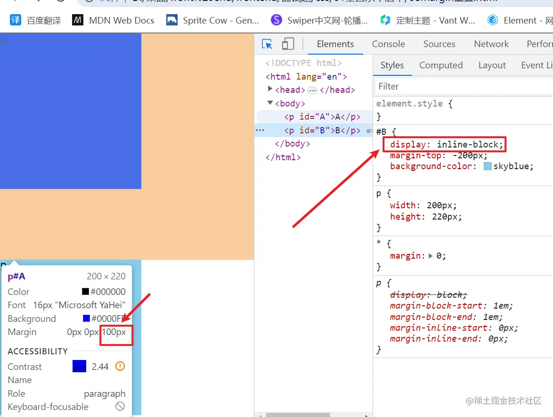This screenshot has width=553, height=417.
Task: Expand the head element node
Action: (x=270, y=89)
